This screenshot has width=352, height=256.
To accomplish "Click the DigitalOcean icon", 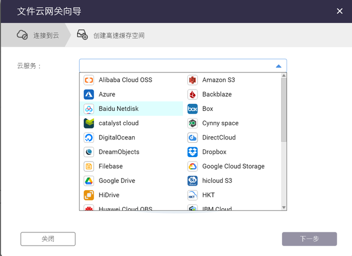I will [x=89, y=137].
